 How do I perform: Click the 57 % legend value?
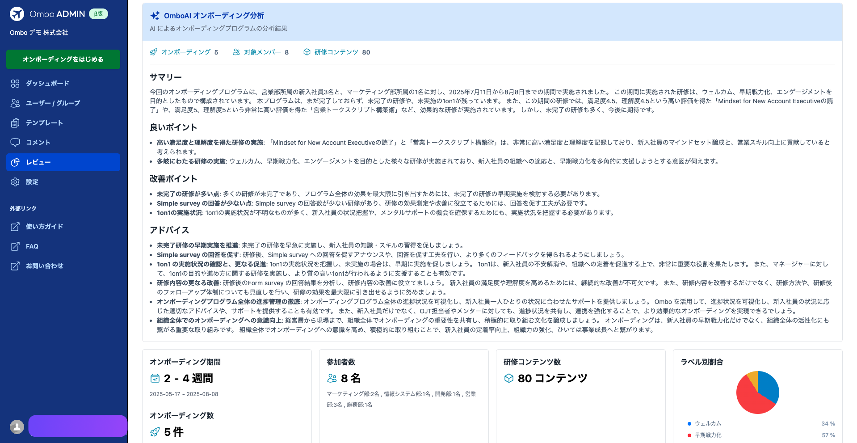pyautogui.click(x=828, y=435)
